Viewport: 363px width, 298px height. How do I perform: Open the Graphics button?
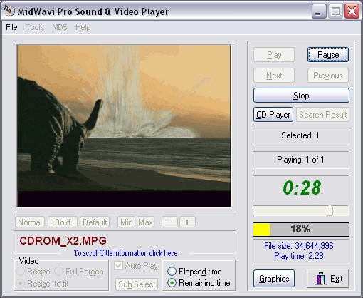[x=274, y=279]
